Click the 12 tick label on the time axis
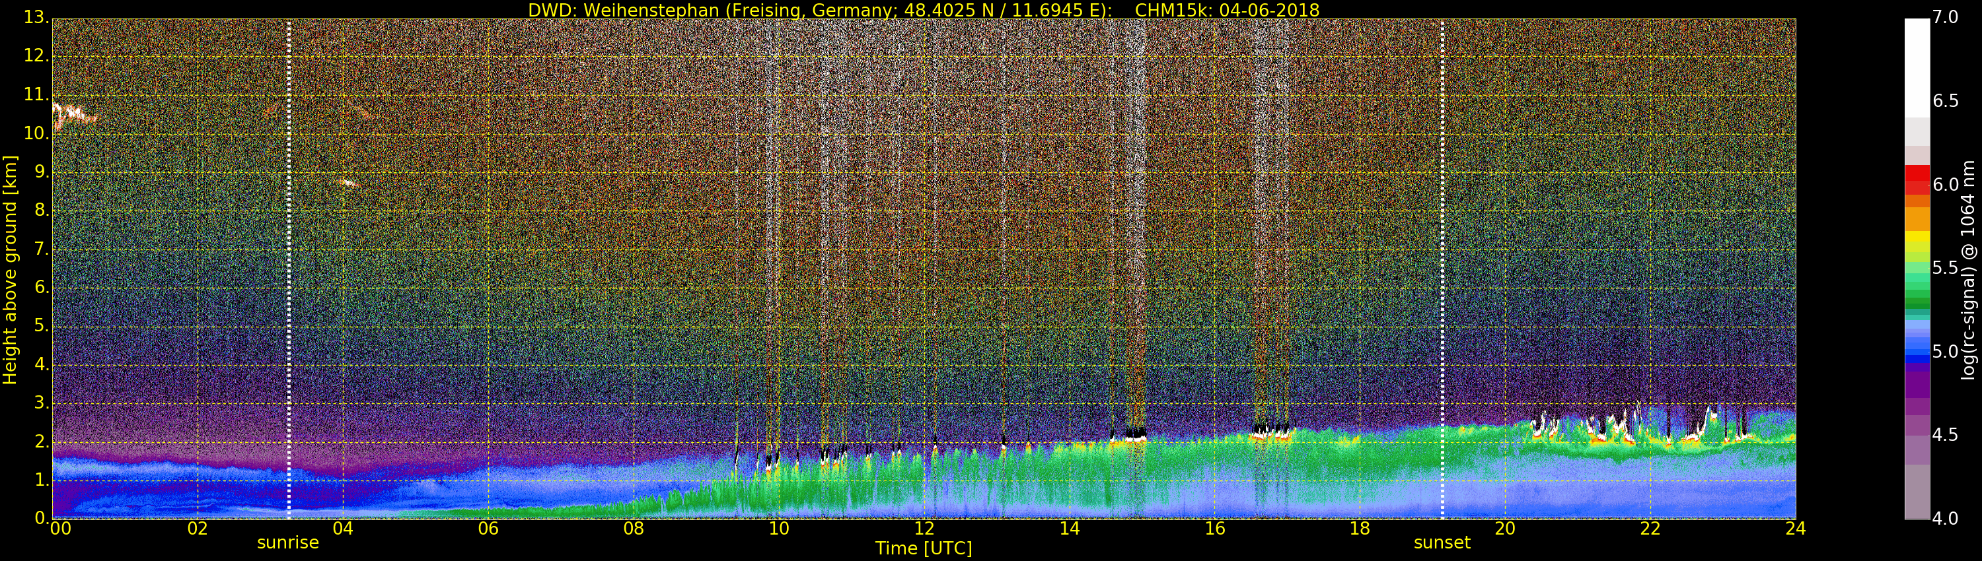1982x561 pixels. (924, 529)
